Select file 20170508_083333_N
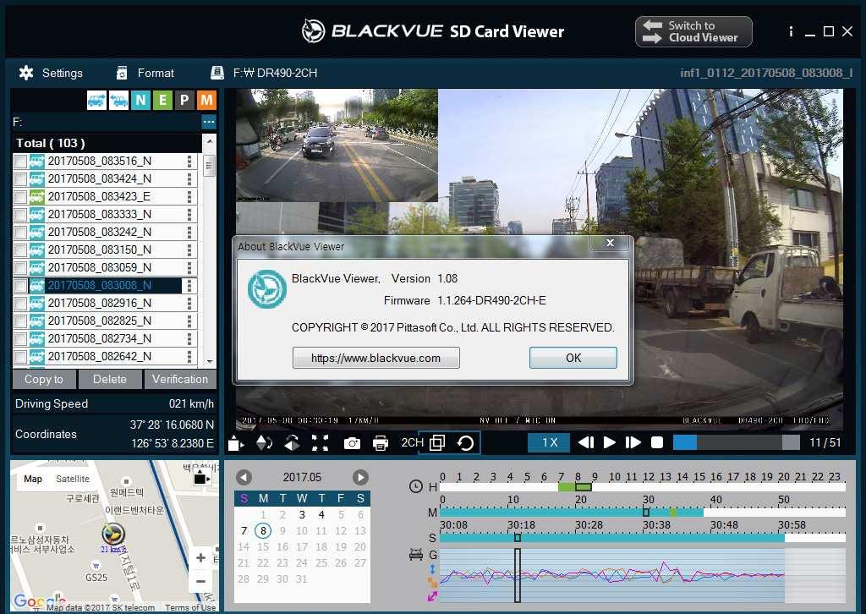Image resolution: width=866 pixels, height=614 pixels. 100,214
